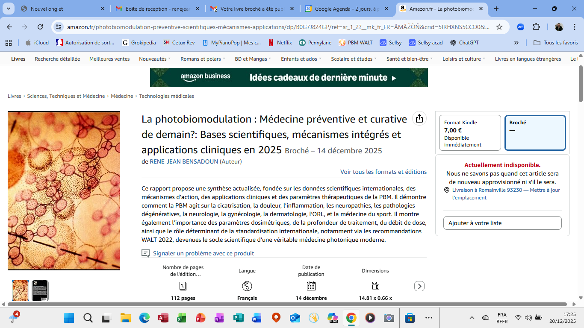Open Voir tous les formats et éditions
This screenshot has height=328, width=584.
[383, 172]
